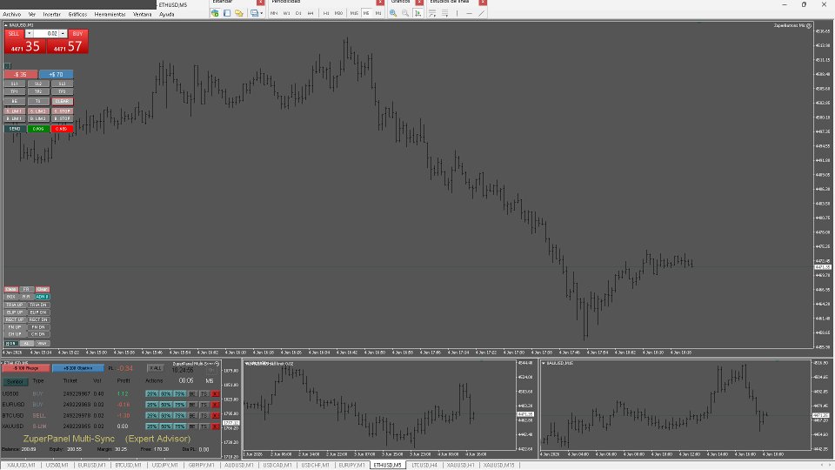Open the chart window dropdown arrow in the toolbar

click(x=262, y=13)
